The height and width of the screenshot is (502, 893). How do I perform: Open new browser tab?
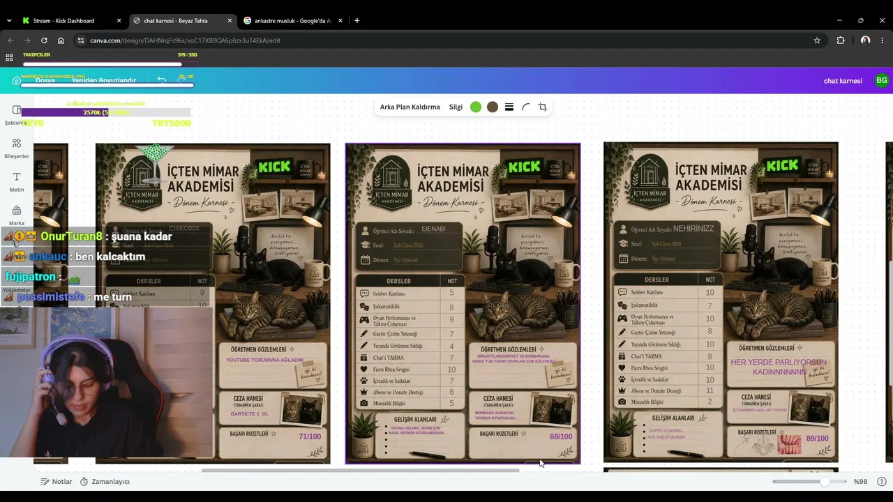(357, 21)
